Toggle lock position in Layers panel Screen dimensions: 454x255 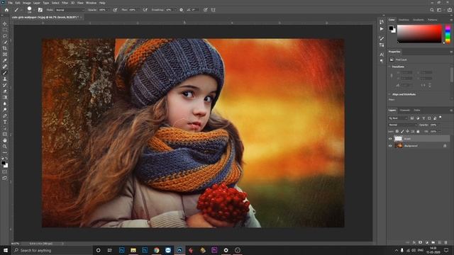click(x=408, y=131)
